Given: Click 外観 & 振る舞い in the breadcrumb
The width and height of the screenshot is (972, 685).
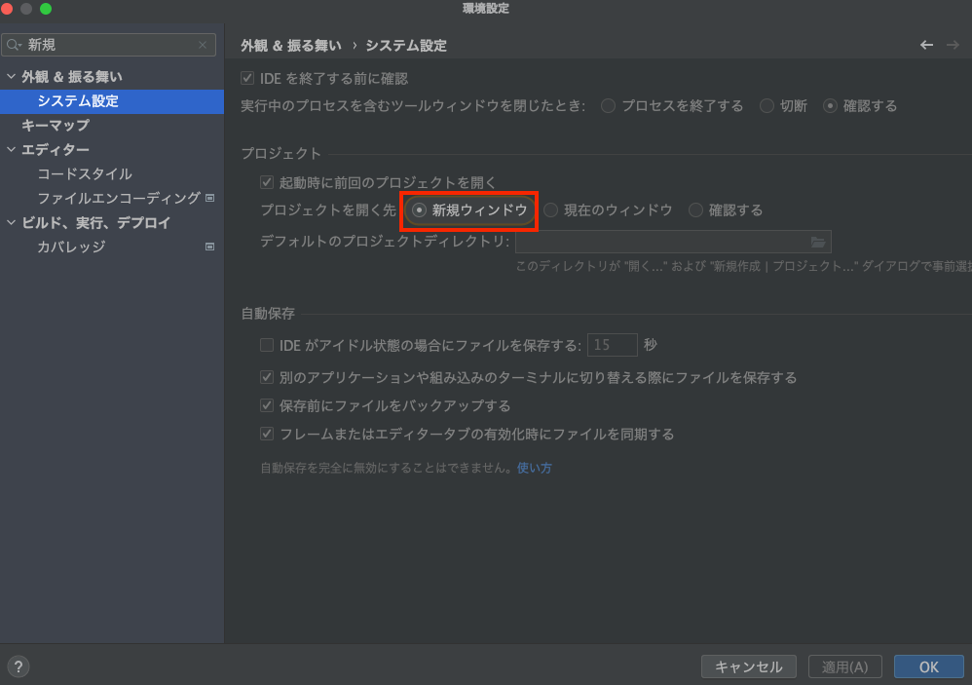Looking at the screenshot, I should coord(291,45).
